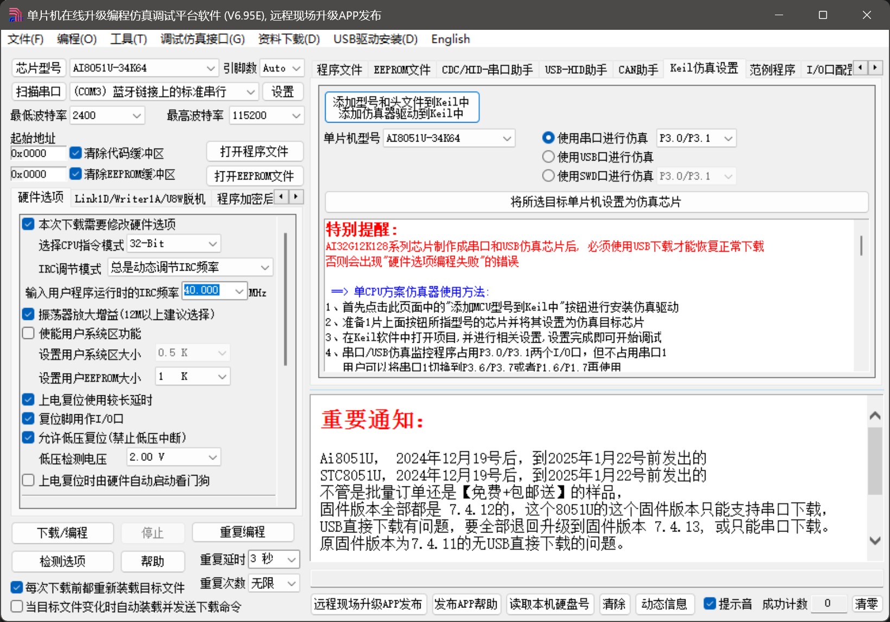
Task: Switch to CAN助手 tab
Action: pyautogui.click(x=638, y=69)
